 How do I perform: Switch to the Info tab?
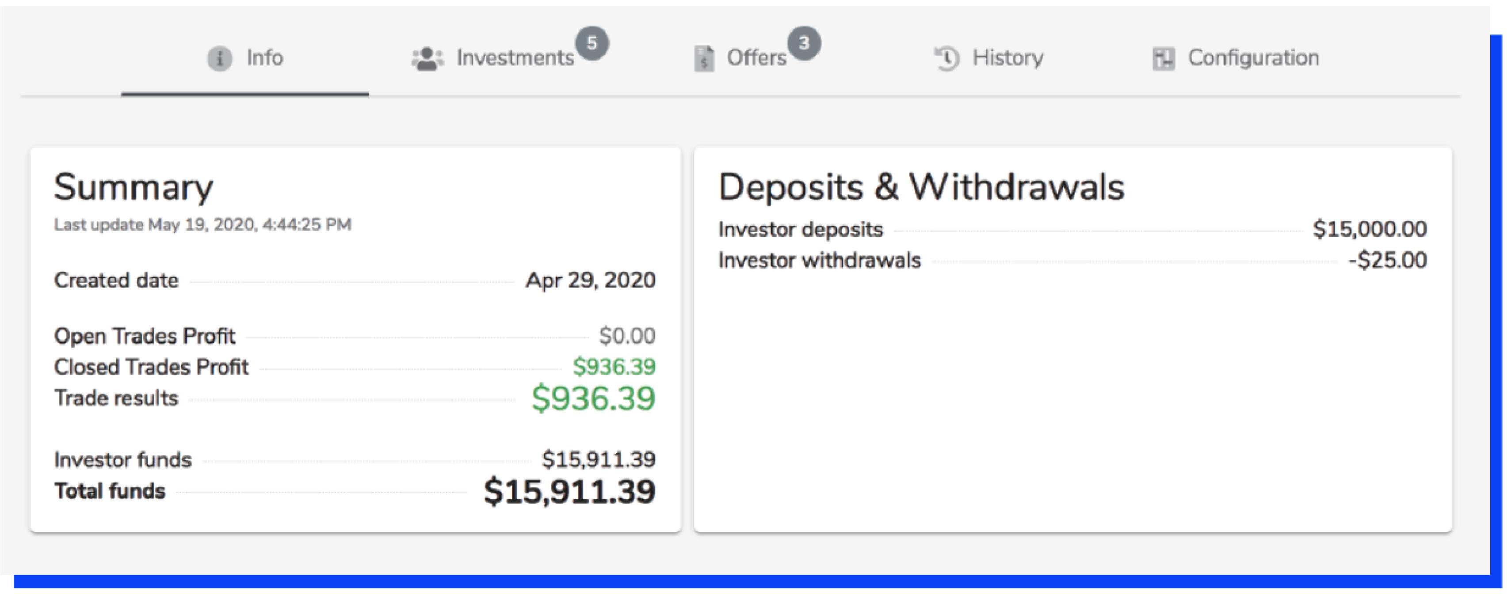pyautogui.click(x=264, y=58)
